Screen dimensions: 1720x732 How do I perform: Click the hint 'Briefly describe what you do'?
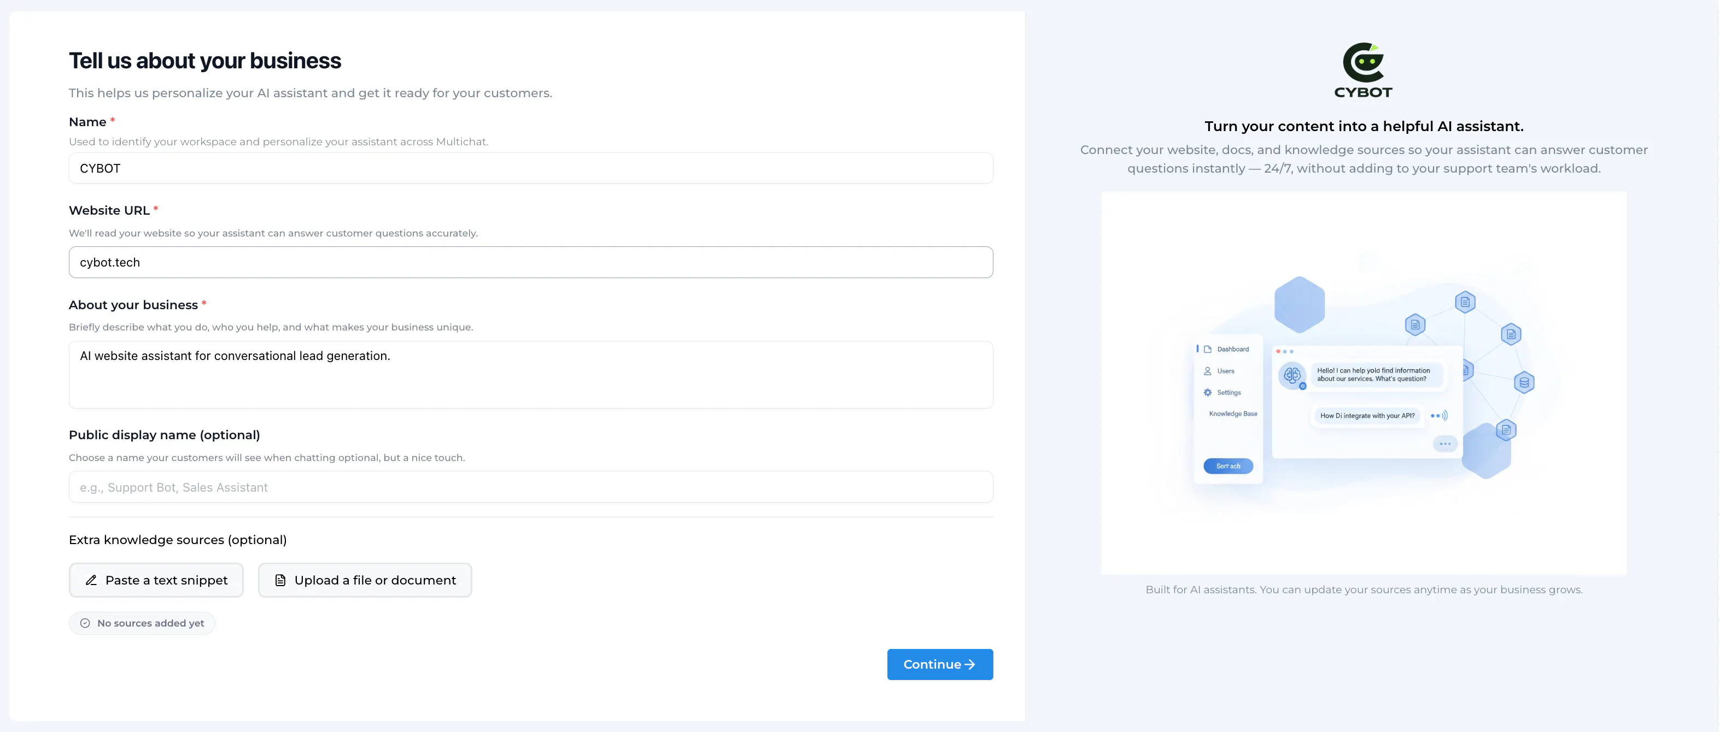271,327
